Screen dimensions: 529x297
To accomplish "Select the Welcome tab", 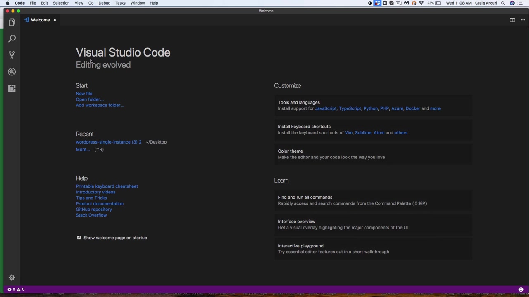I will (x=40, y=20).
